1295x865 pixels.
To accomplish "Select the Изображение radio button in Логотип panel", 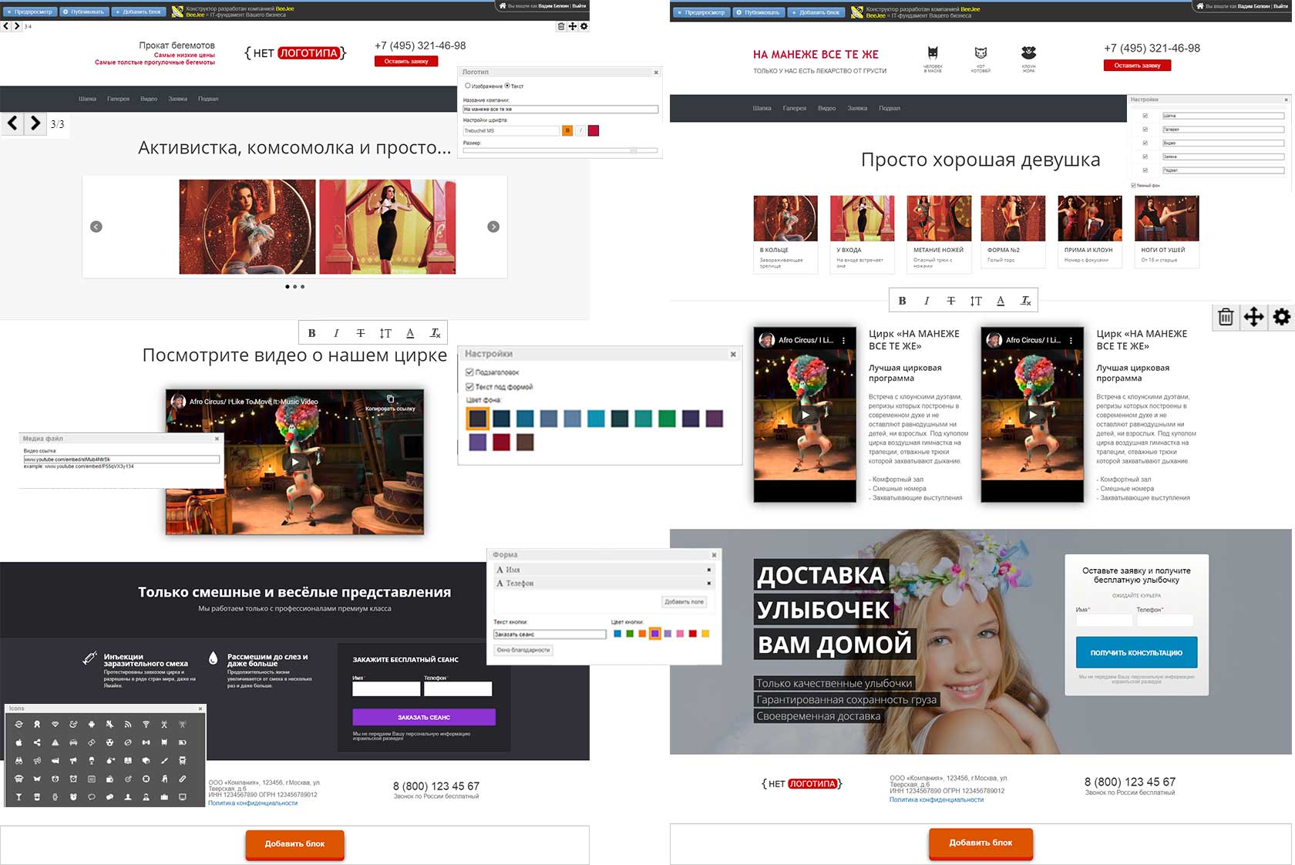I will point(468,86).
